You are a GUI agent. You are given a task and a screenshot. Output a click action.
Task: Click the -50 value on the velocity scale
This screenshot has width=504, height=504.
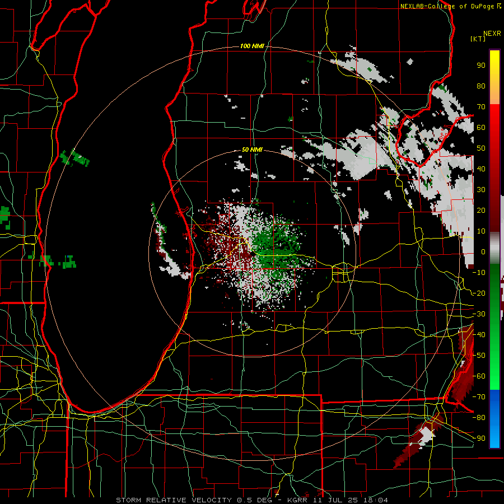point(479,355)
